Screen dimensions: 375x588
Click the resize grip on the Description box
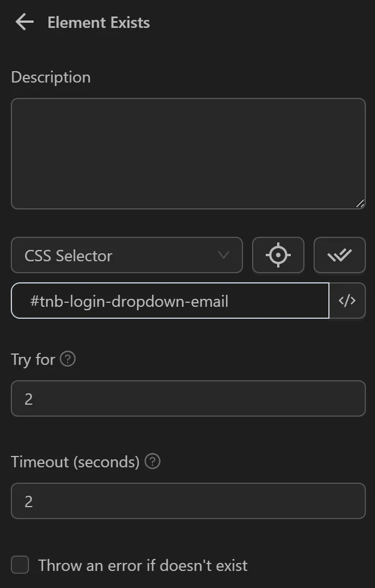click(360, 203)
